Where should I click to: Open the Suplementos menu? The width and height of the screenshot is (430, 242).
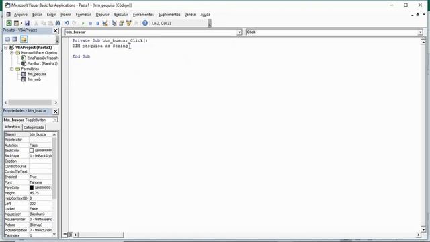[169, 15]
